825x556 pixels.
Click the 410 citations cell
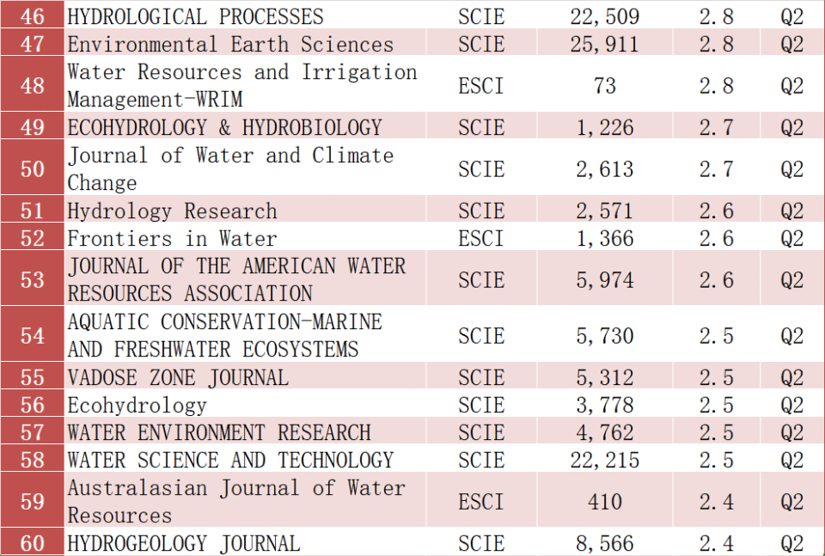tap(605, 501)
